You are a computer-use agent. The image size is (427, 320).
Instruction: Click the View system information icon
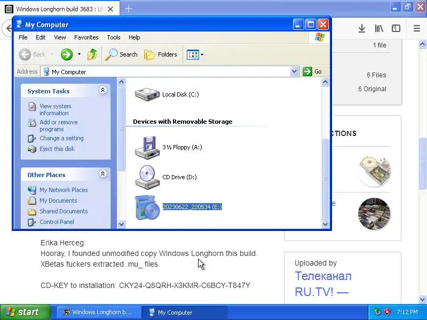(32, 107)
